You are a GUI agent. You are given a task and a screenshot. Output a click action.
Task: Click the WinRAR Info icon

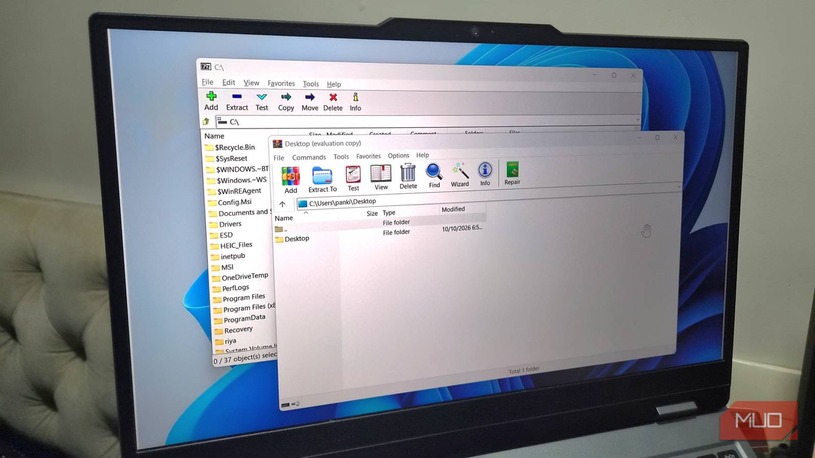click(485, 169)
